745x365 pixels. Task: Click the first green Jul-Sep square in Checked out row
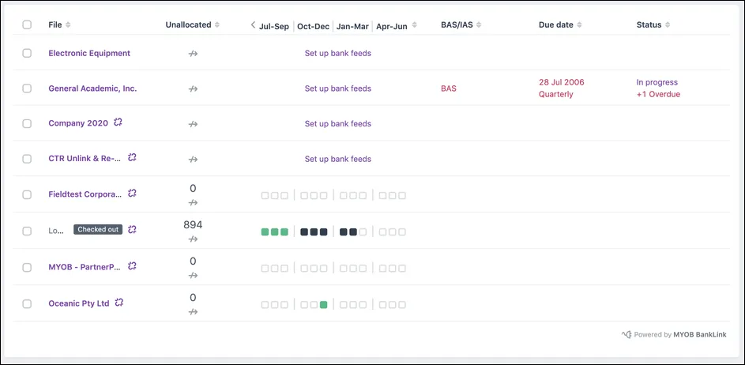point(265,232)
